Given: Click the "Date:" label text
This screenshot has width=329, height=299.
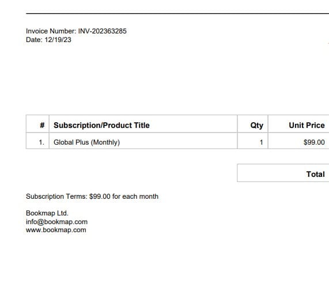Looking at the screenshot, I should click(34, 40).
